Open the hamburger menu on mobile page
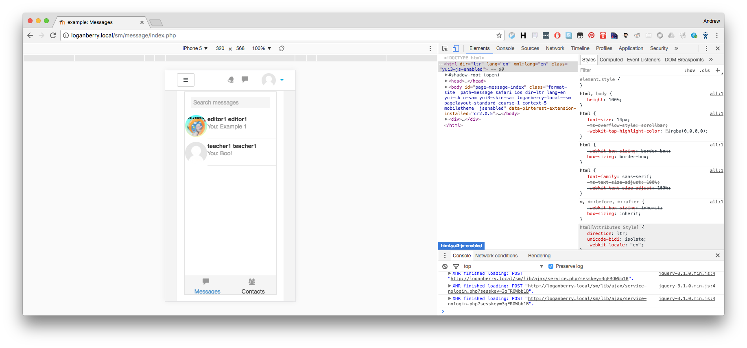The width and height of the screenshot is (747, 348). pyautogui.click(x=186, y=80)
